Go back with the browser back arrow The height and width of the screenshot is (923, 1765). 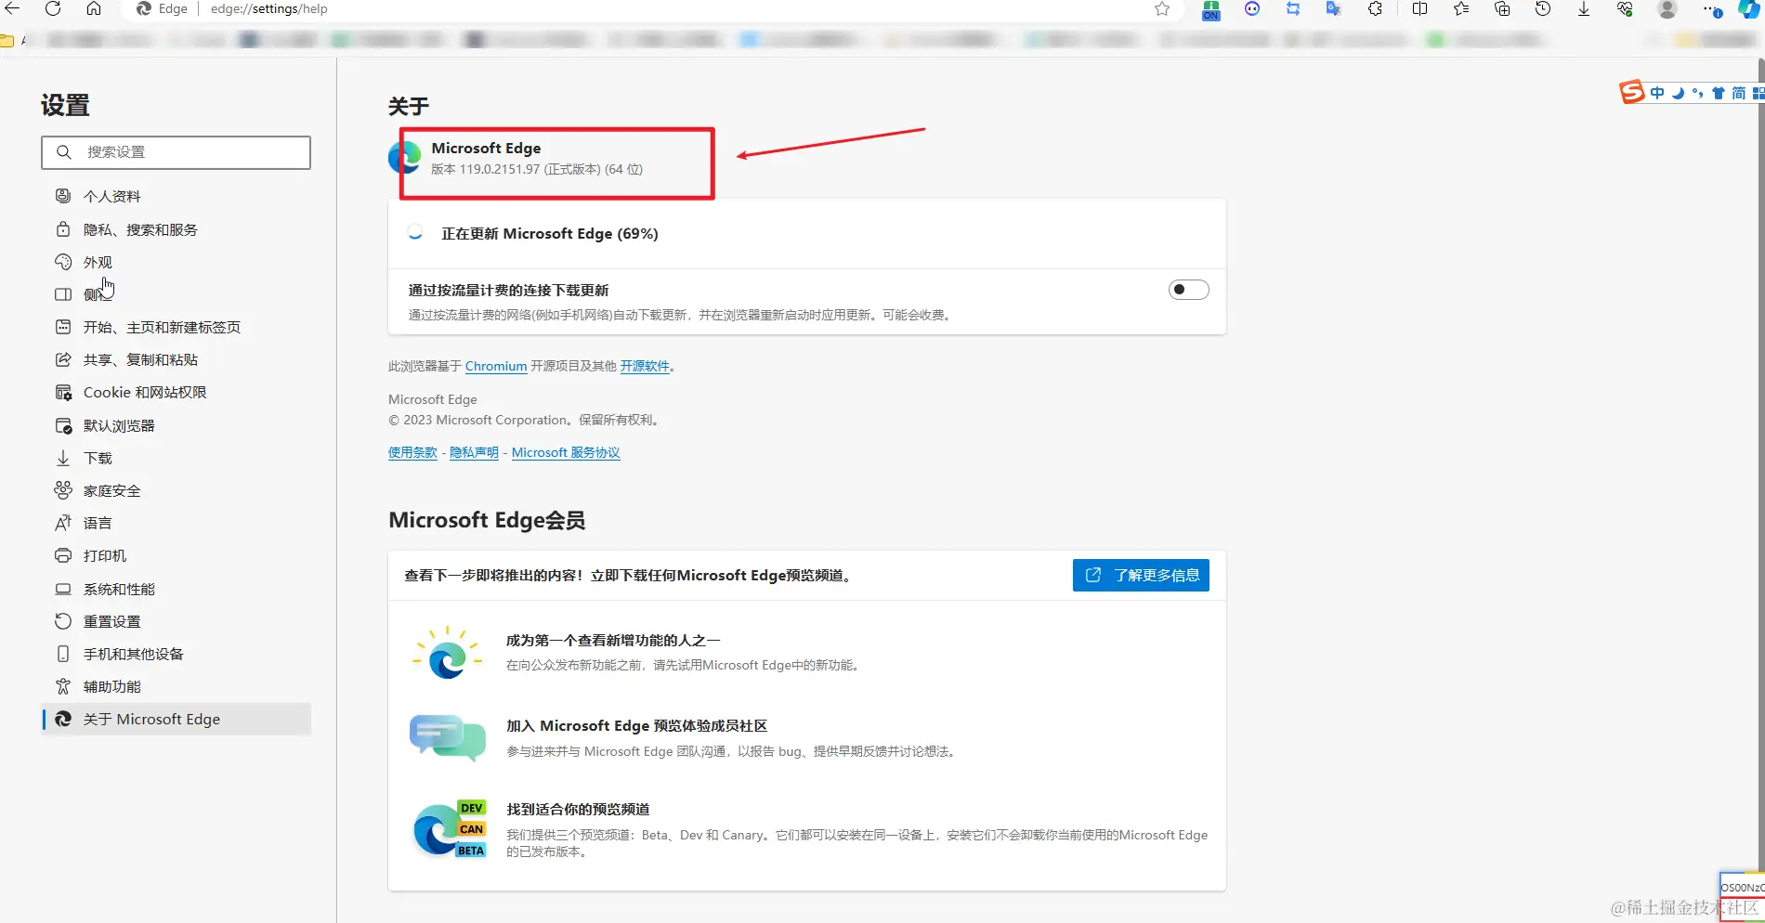tap(11, 8)
